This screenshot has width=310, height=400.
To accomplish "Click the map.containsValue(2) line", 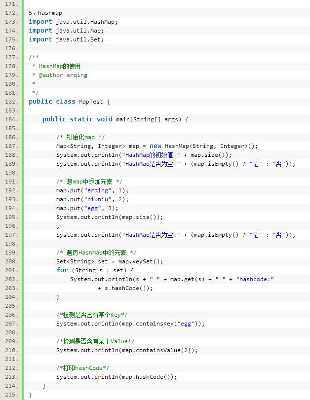I will (127, 351).
